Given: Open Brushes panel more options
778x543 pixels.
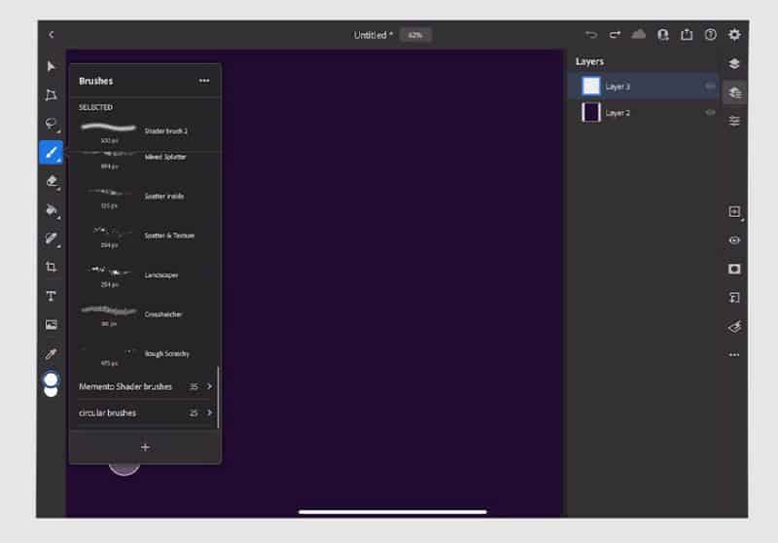Looking at the screenshot, I should (204, 81).
